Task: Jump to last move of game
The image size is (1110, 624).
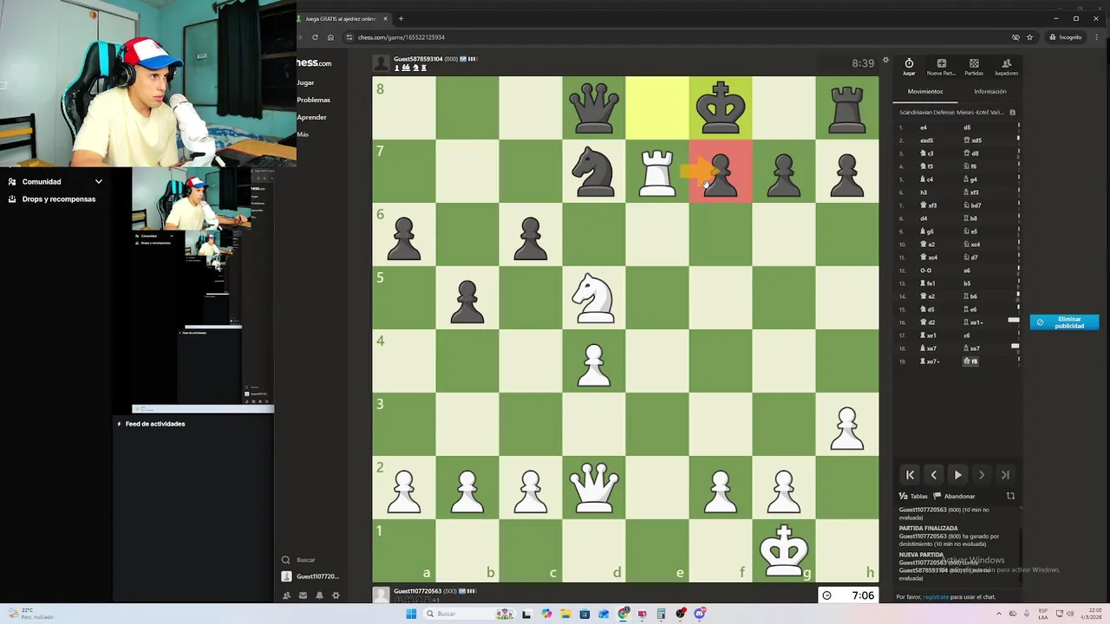Action: pos(1005,475)
